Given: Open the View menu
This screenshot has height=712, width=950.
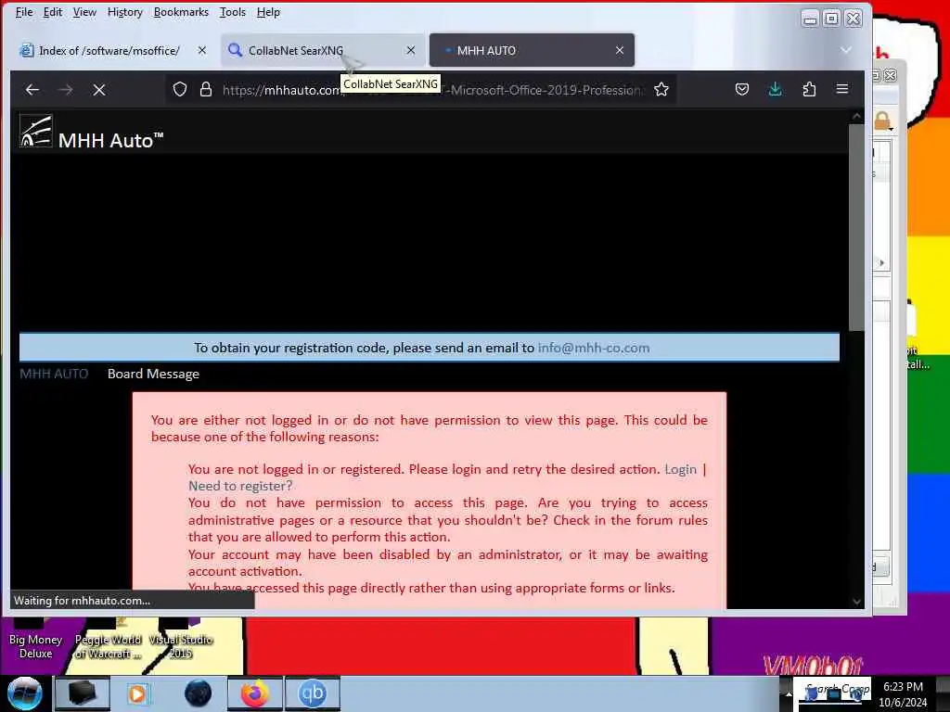Looking at the screenshot, I should click(x=84, y=12).
